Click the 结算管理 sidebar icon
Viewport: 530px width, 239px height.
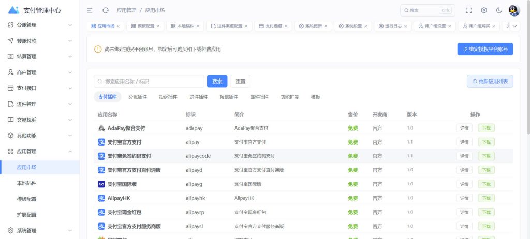tap(10, 57)
